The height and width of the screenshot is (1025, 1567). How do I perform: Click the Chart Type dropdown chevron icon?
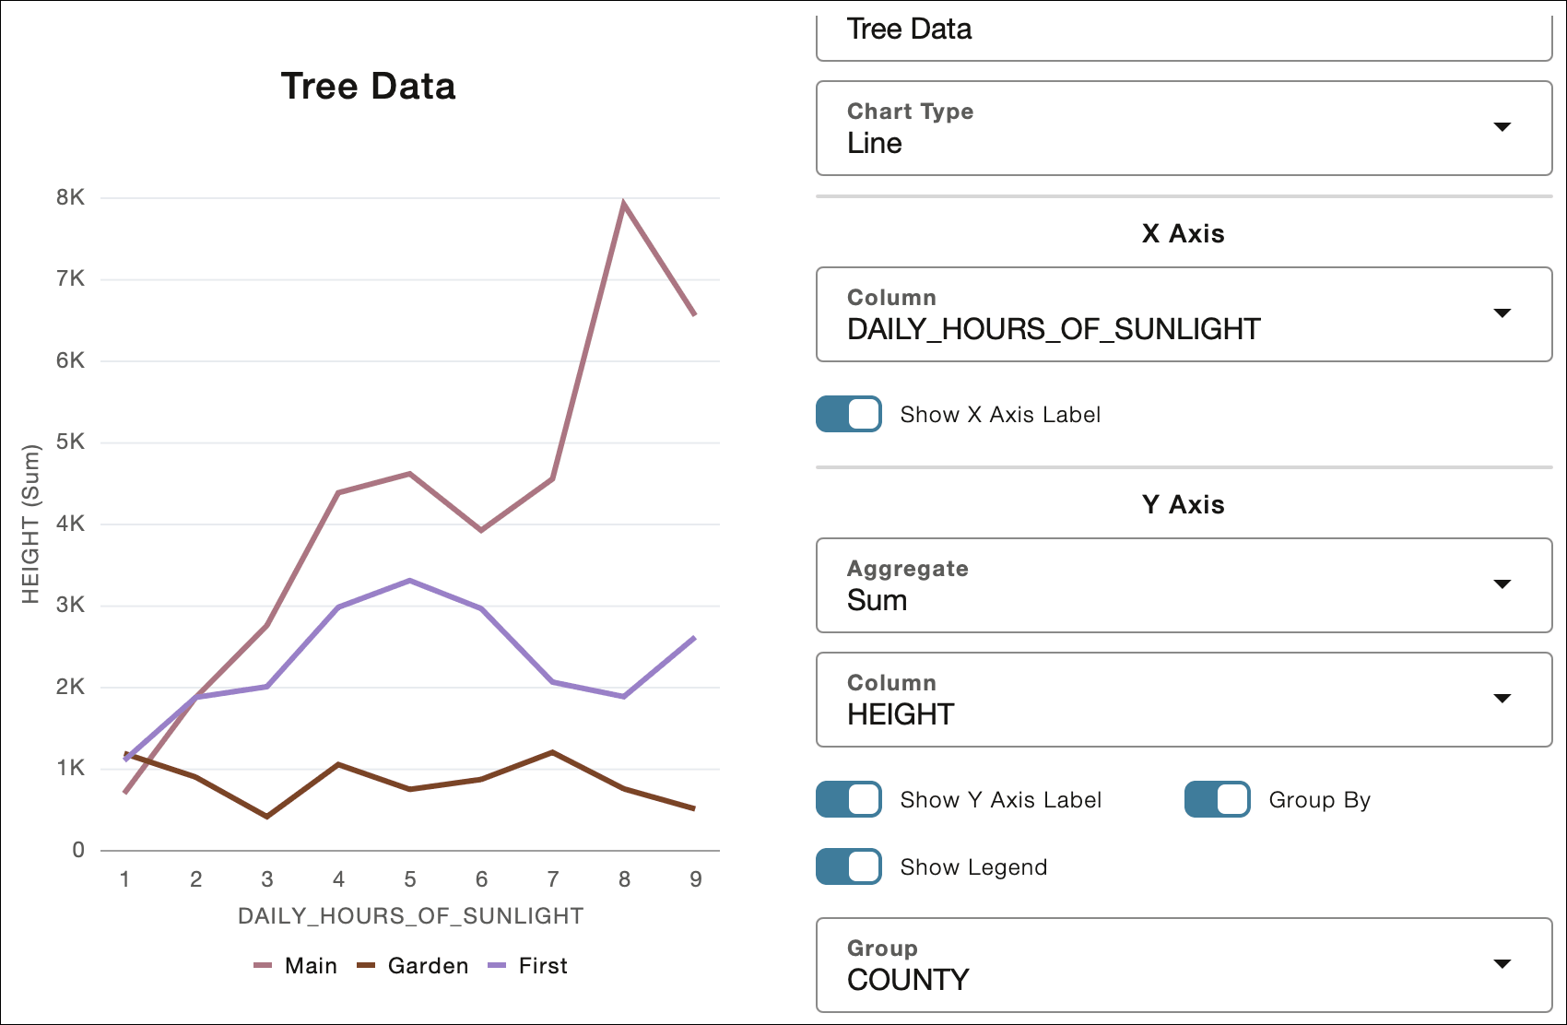pyautogui.click(x=1502, y=128)
